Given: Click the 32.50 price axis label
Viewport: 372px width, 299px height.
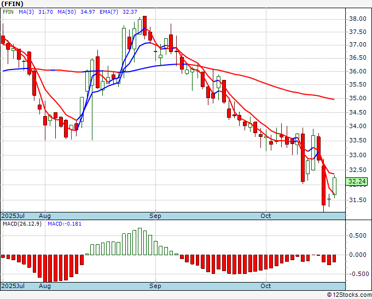Looking at the screenshot, I should coord(358,170).
